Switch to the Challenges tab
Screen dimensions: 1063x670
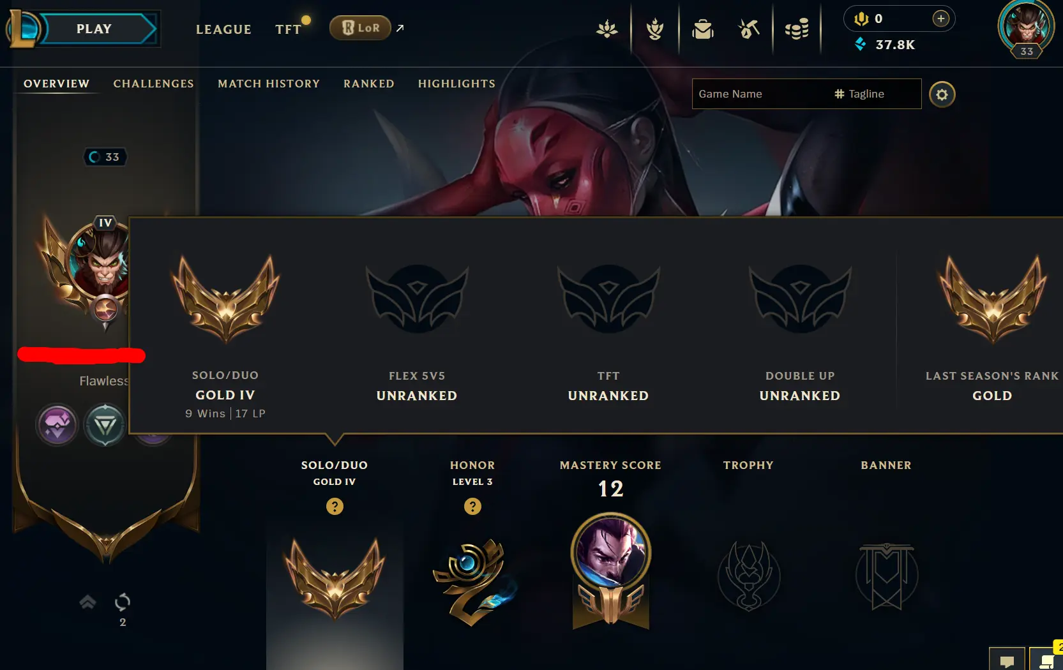click(153, 84)
